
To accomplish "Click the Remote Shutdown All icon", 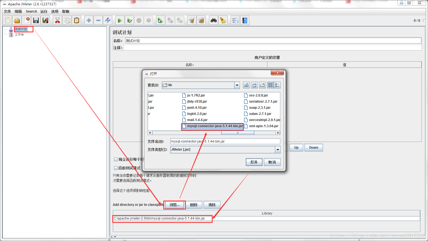I will [179, 20].
